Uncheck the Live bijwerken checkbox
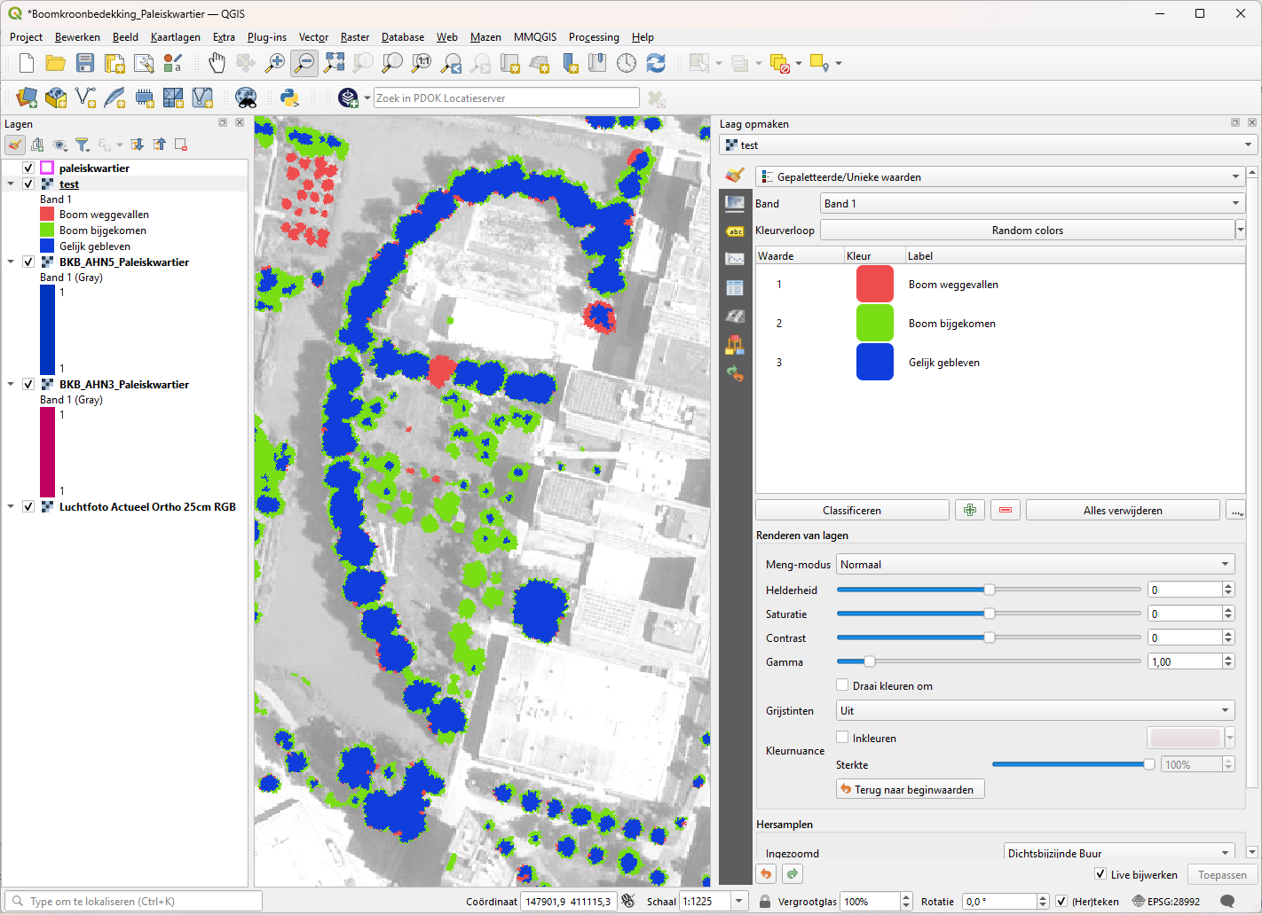 pyautogui.click(x=1100, y=874)
